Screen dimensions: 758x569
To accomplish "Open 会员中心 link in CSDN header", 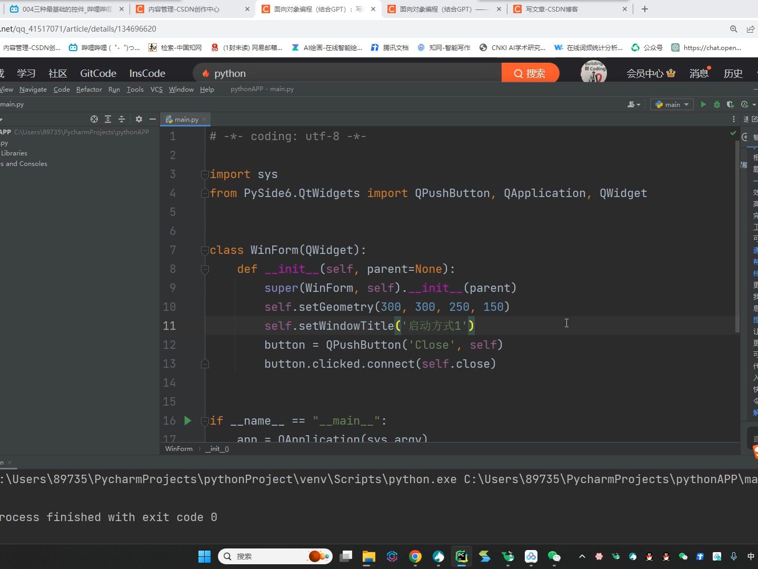I will tap(651, 74).
